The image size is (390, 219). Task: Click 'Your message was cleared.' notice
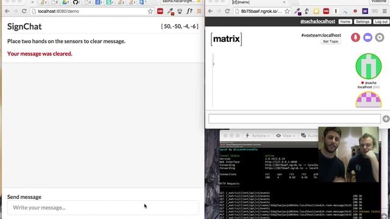pos(40,54)
